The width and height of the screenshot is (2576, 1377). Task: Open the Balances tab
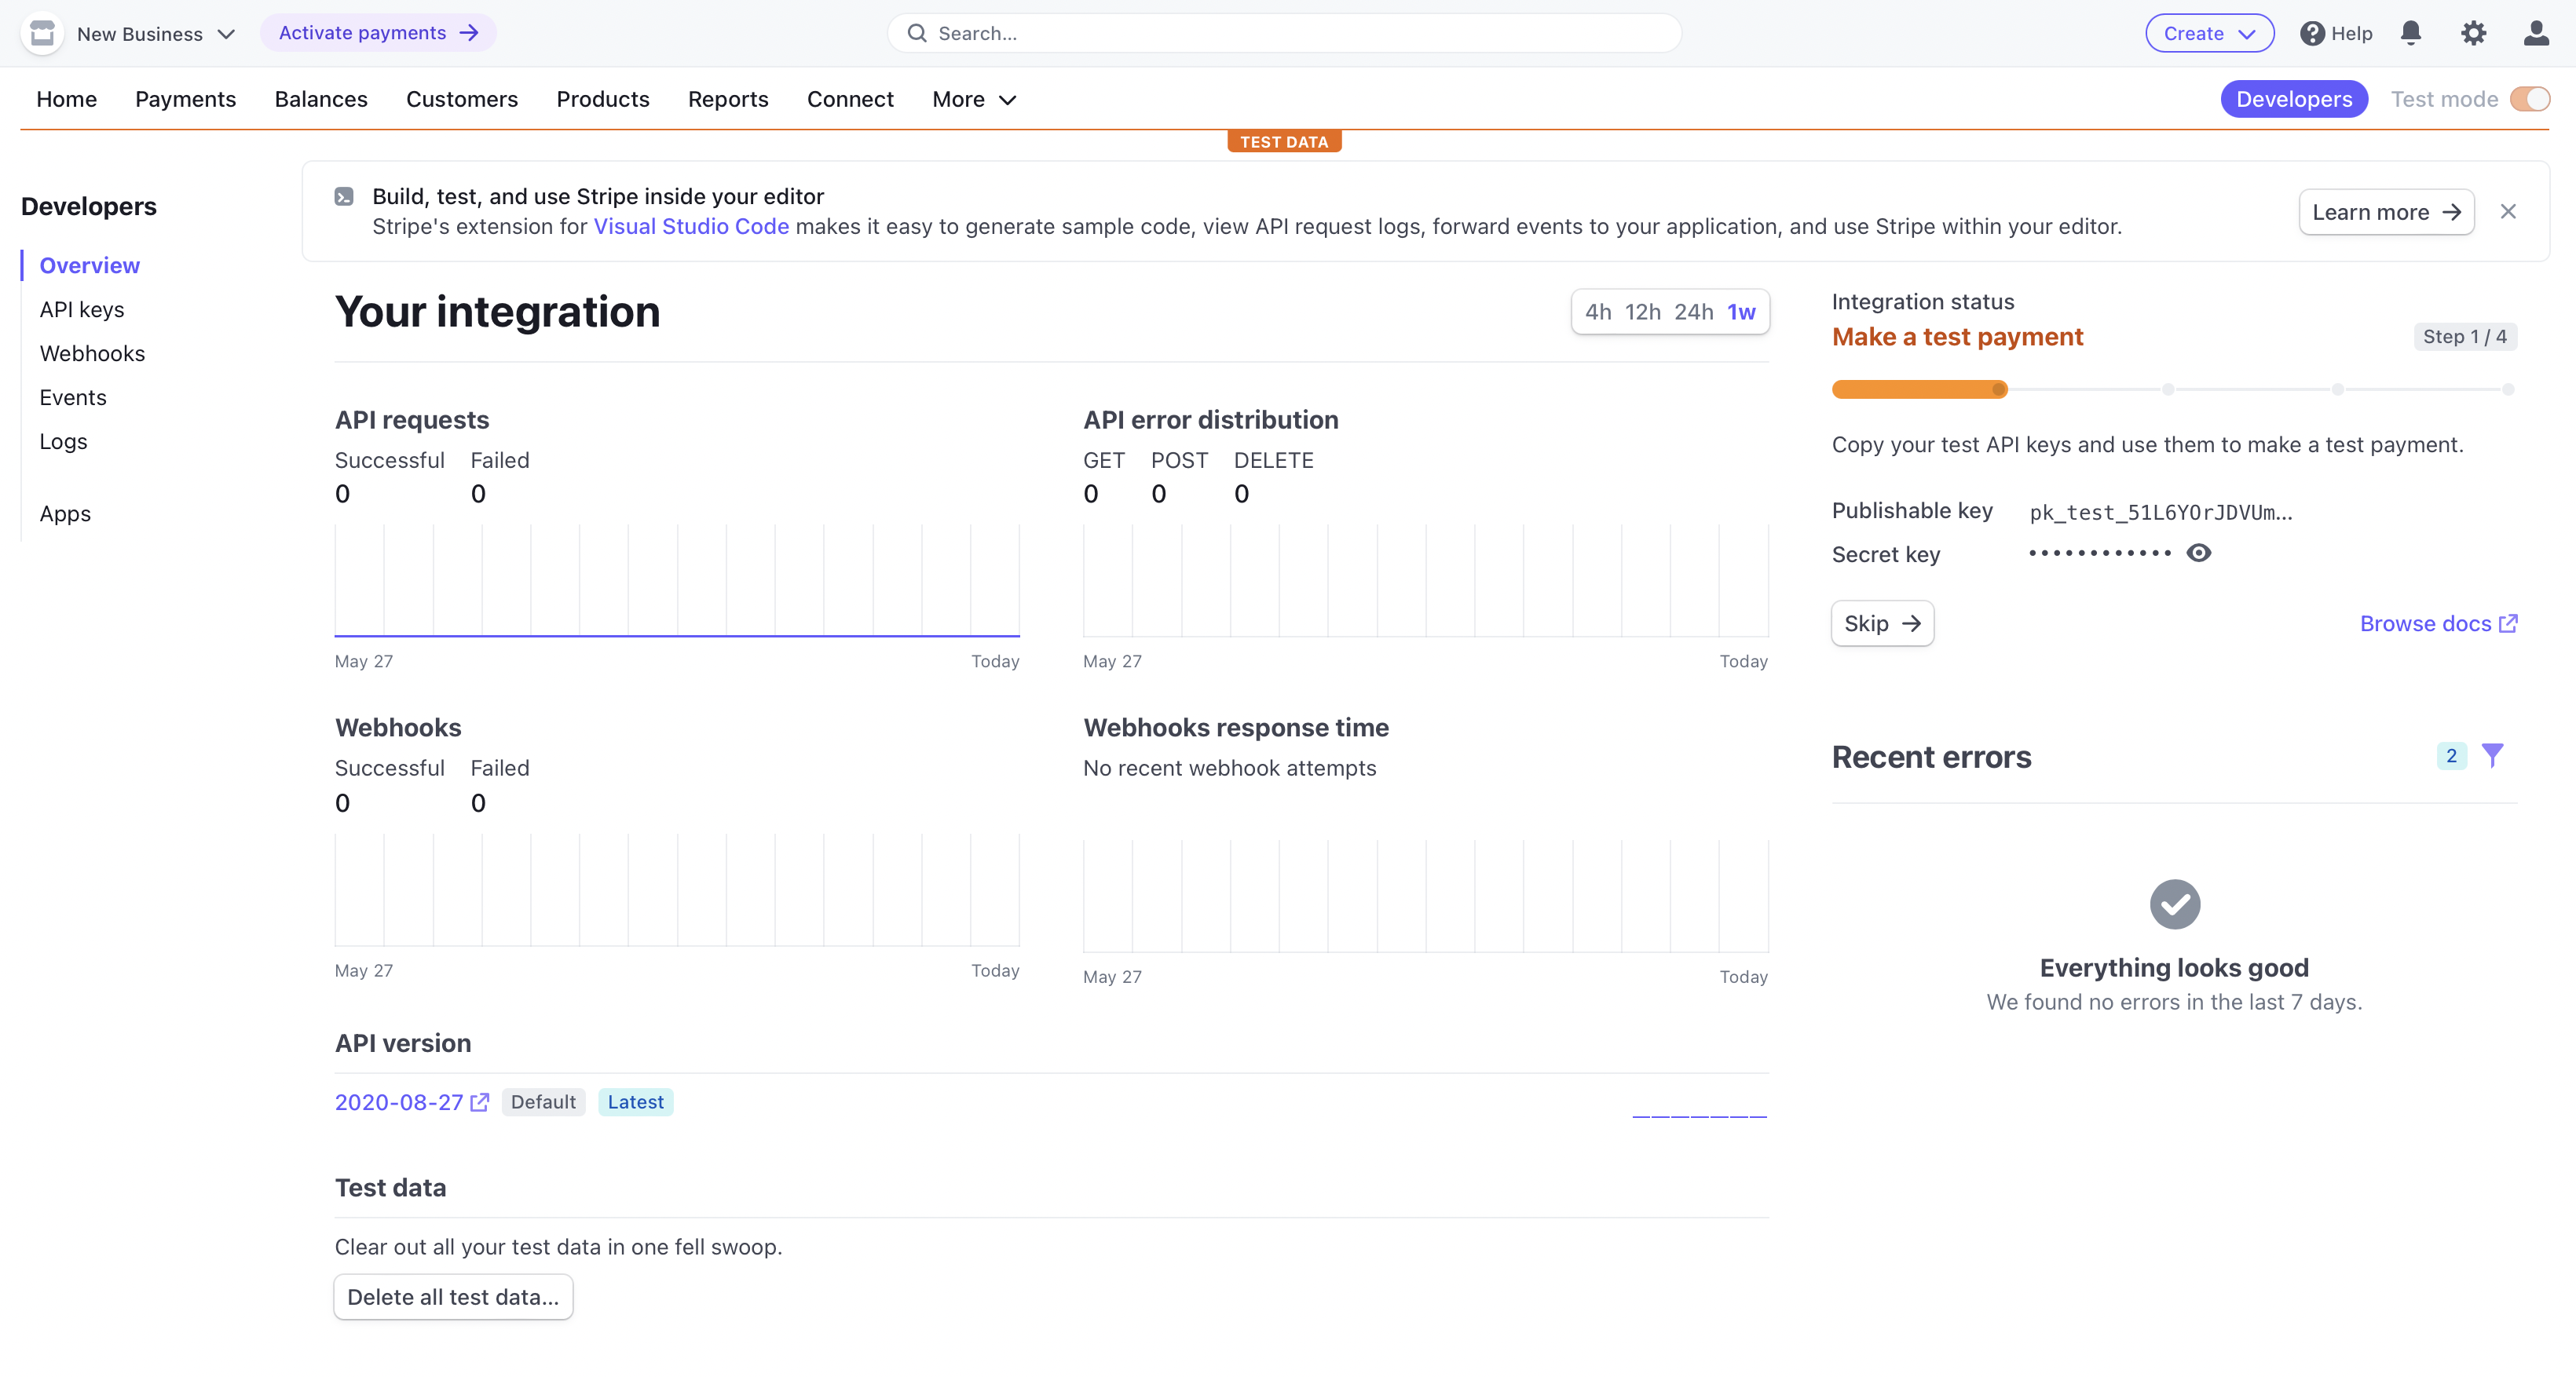pos(321,99)
